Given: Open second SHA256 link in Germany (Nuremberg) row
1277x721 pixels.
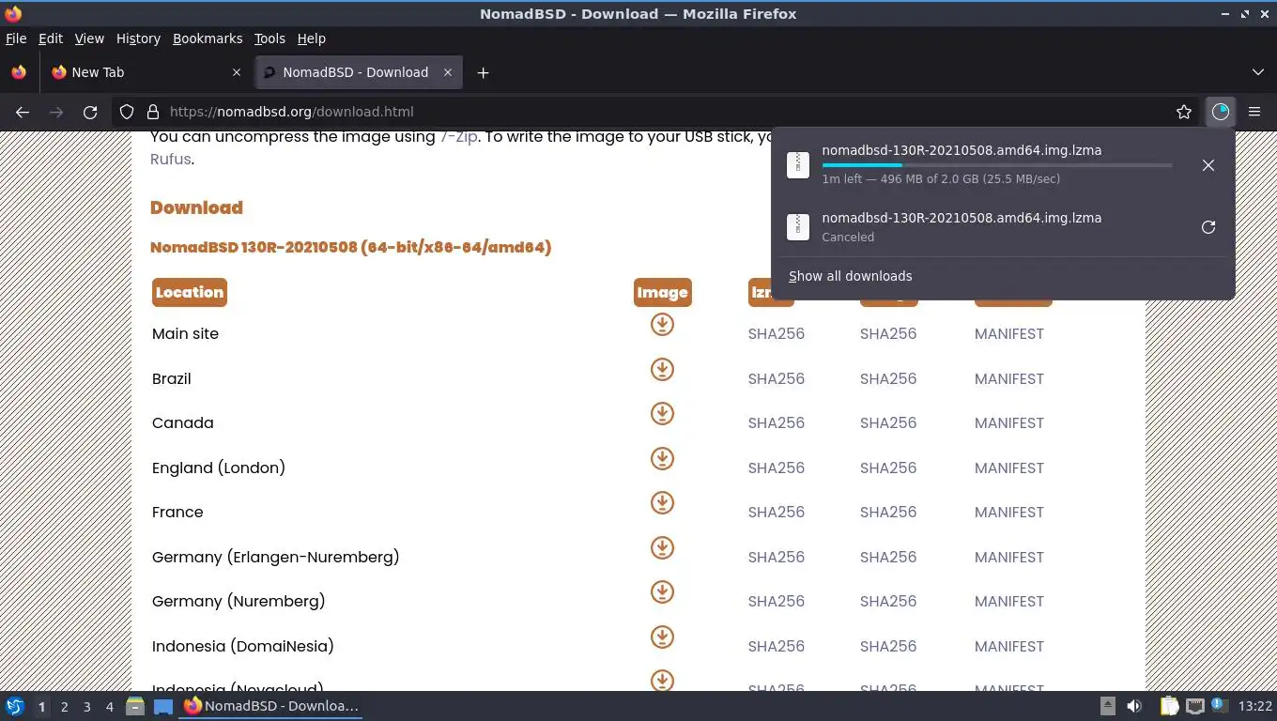Looking at the screenshot, I should [888, 602].
